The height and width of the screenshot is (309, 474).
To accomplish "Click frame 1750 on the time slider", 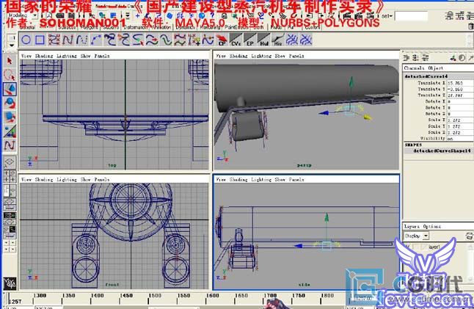I will tap(299, 296).
